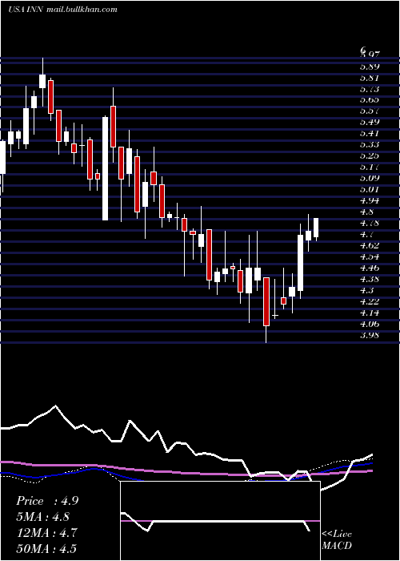
Task: Click the 5.73 price axis label
Action: [x=370, y=89]
